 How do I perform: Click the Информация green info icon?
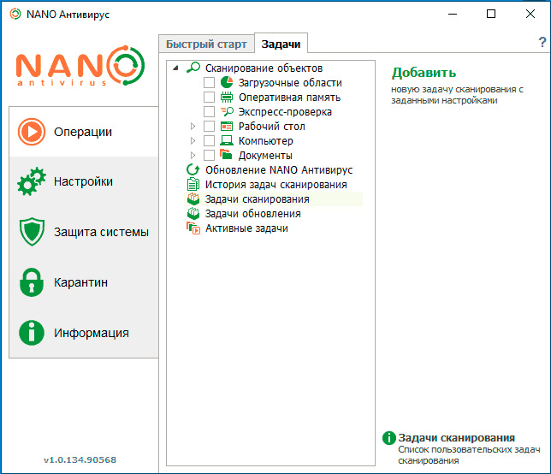point(32,333)
